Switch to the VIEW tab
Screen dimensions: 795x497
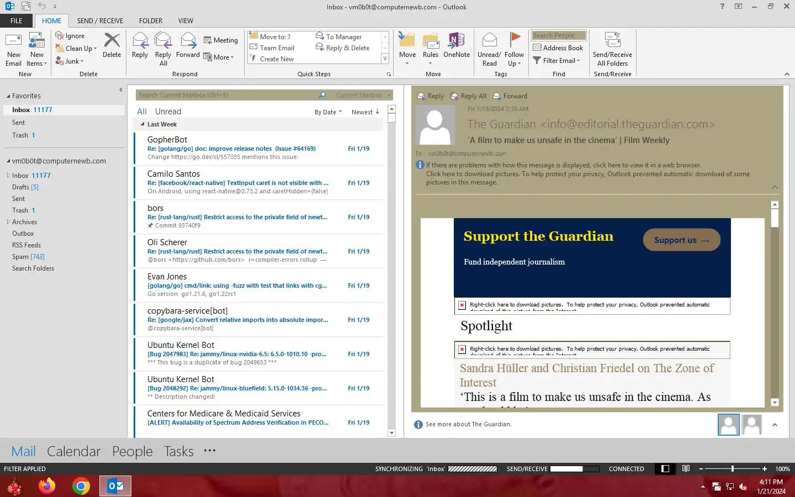click(185, 21)
